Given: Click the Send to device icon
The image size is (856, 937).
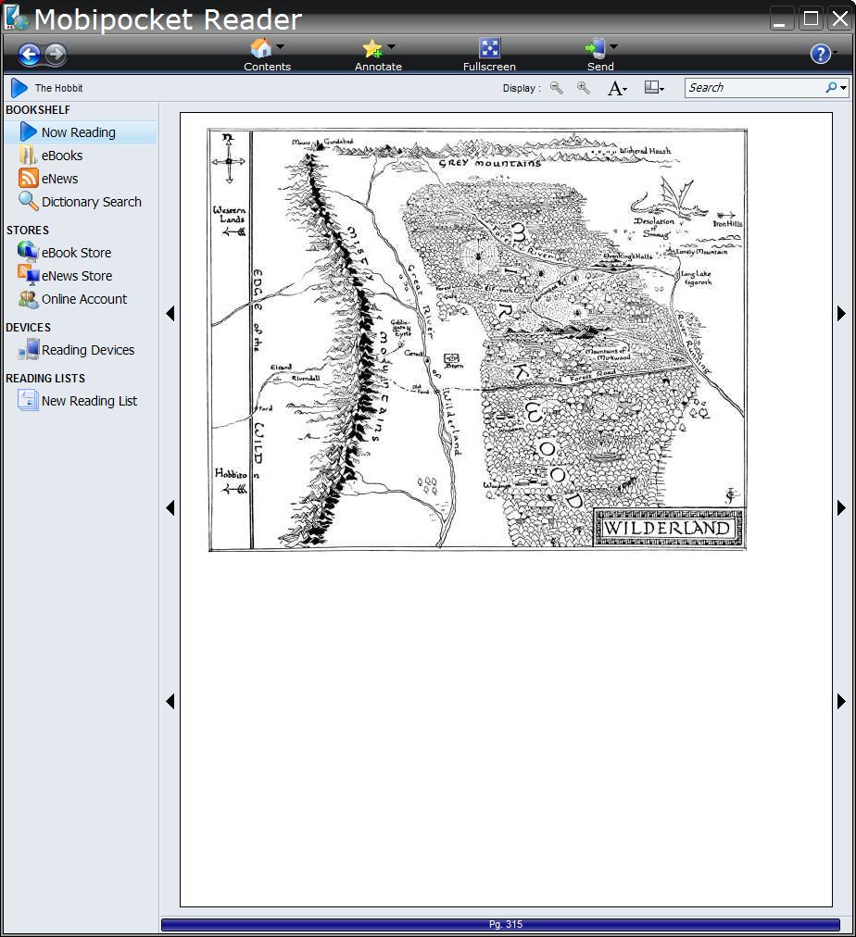Looking at the screenshot, I should pos(596,48).
